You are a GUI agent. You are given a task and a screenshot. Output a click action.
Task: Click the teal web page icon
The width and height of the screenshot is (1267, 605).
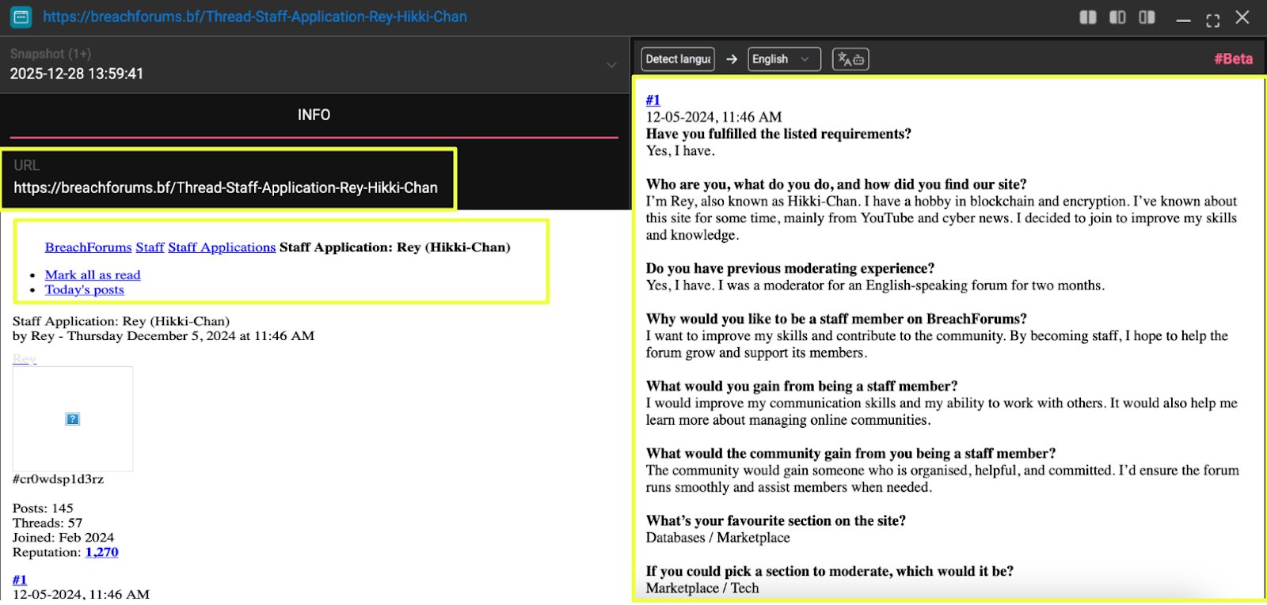coord(21,17)
